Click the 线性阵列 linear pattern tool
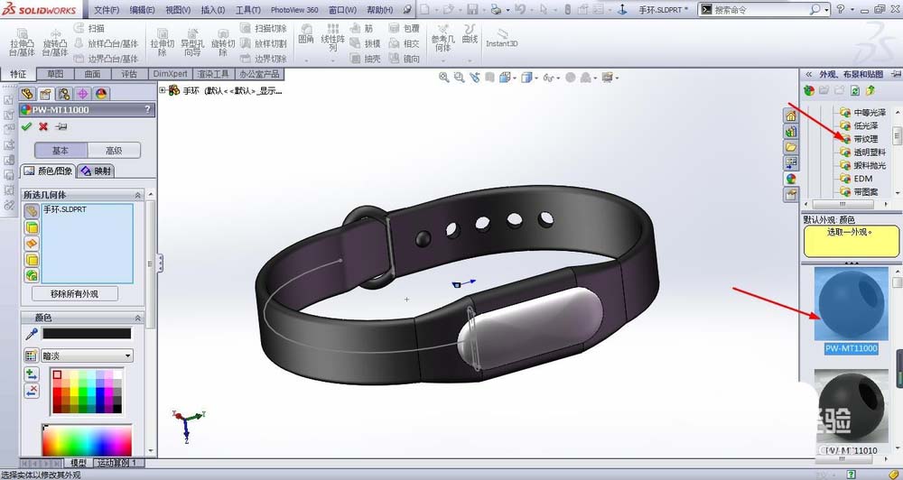903x480 pixels. (332, 37)
